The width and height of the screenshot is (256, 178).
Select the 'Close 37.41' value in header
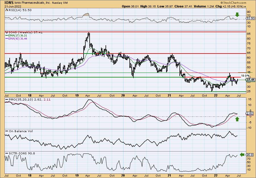[x=183, y=6]
